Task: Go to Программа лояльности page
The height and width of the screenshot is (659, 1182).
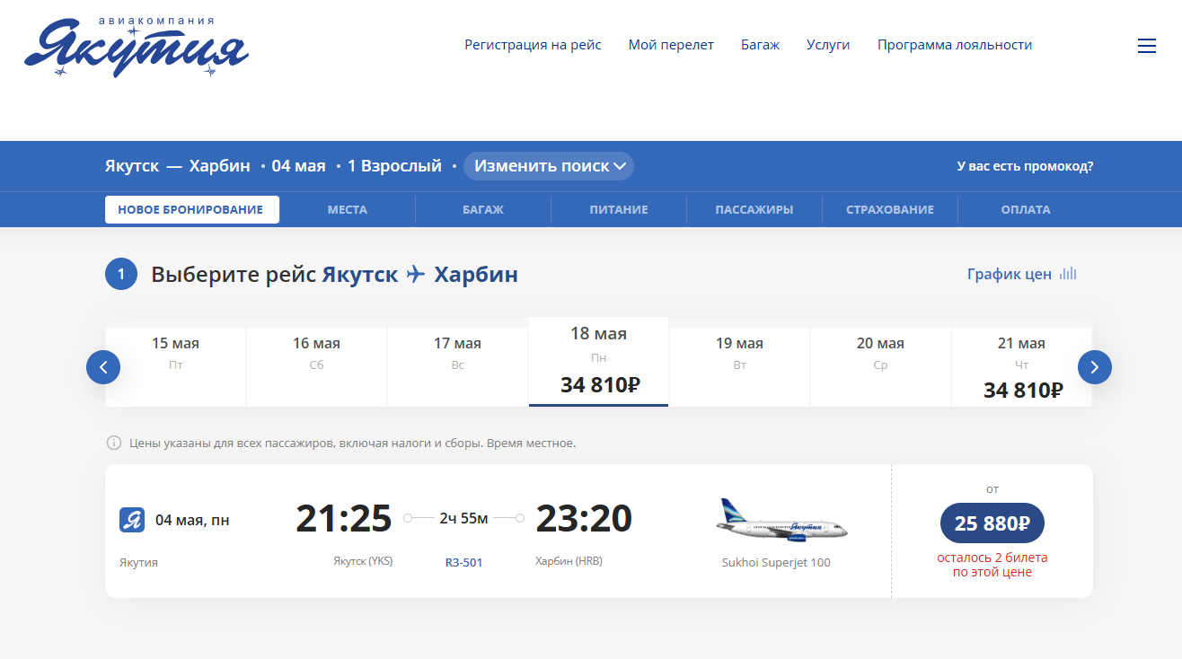Action: tap(954, 45)
